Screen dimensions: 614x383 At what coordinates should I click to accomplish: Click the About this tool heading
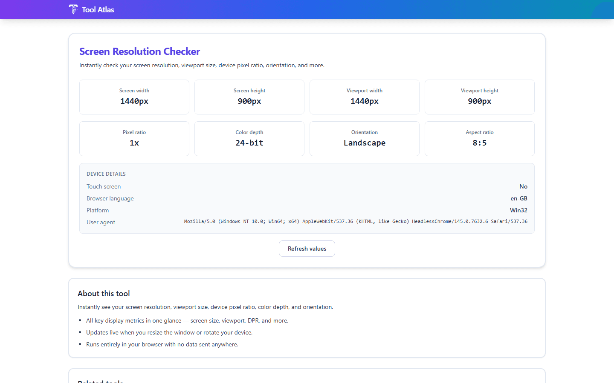point(104,293)
